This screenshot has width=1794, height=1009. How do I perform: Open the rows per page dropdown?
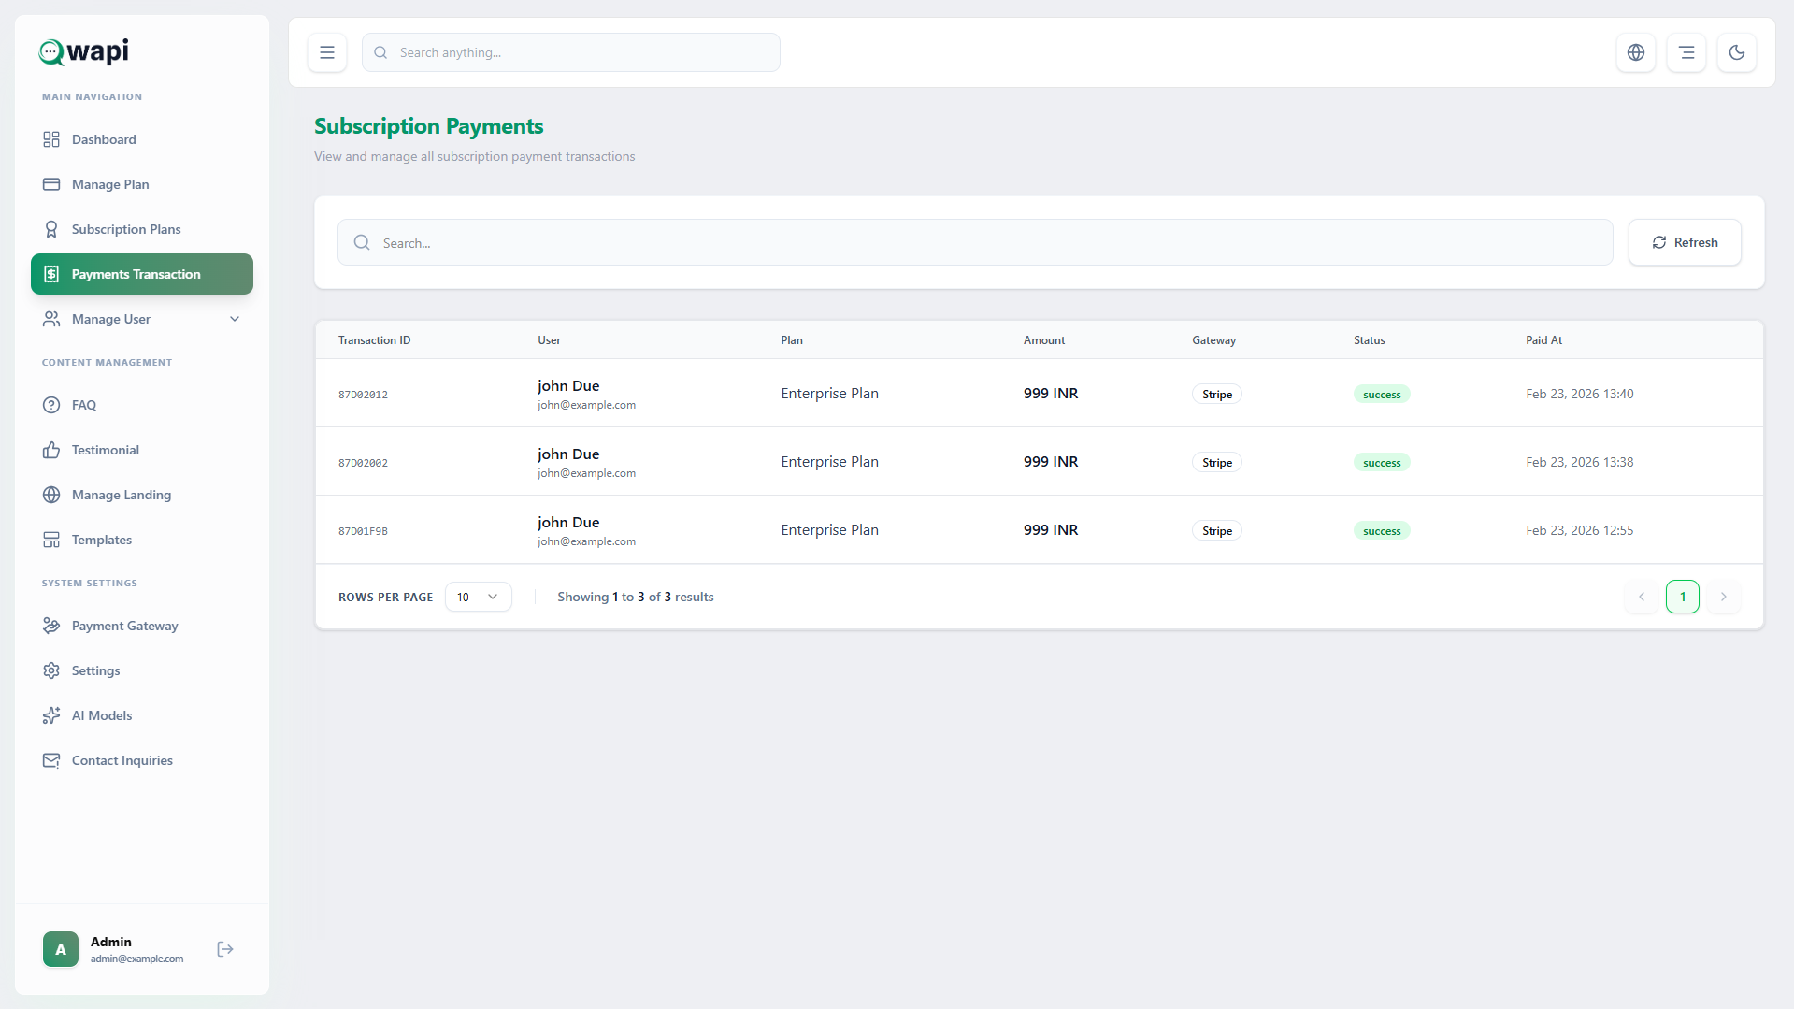(x=478, y=597)
